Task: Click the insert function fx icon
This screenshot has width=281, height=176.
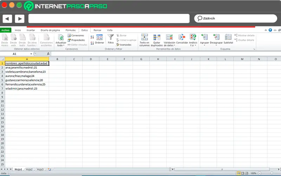Action: pos(48,54)
